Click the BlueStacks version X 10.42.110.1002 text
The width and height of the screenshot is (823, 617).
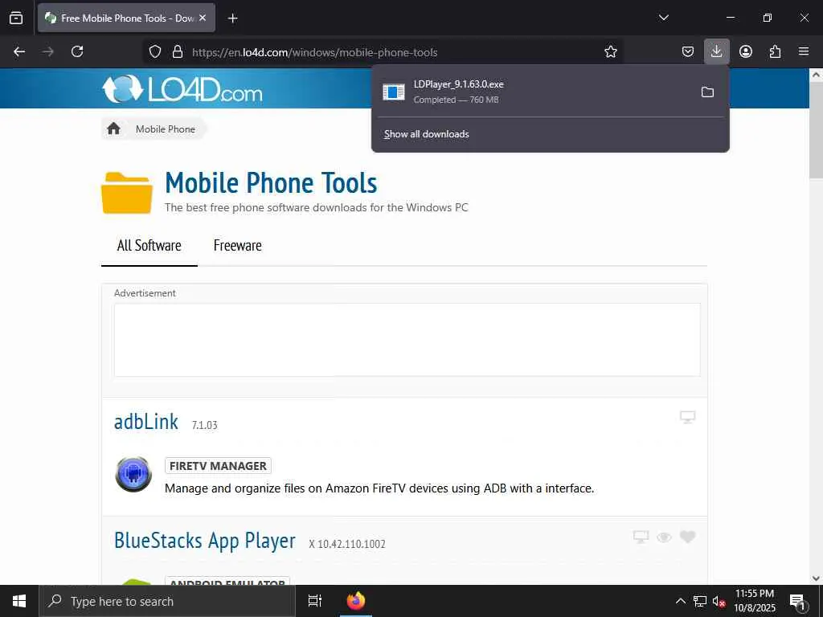point(347,544)
